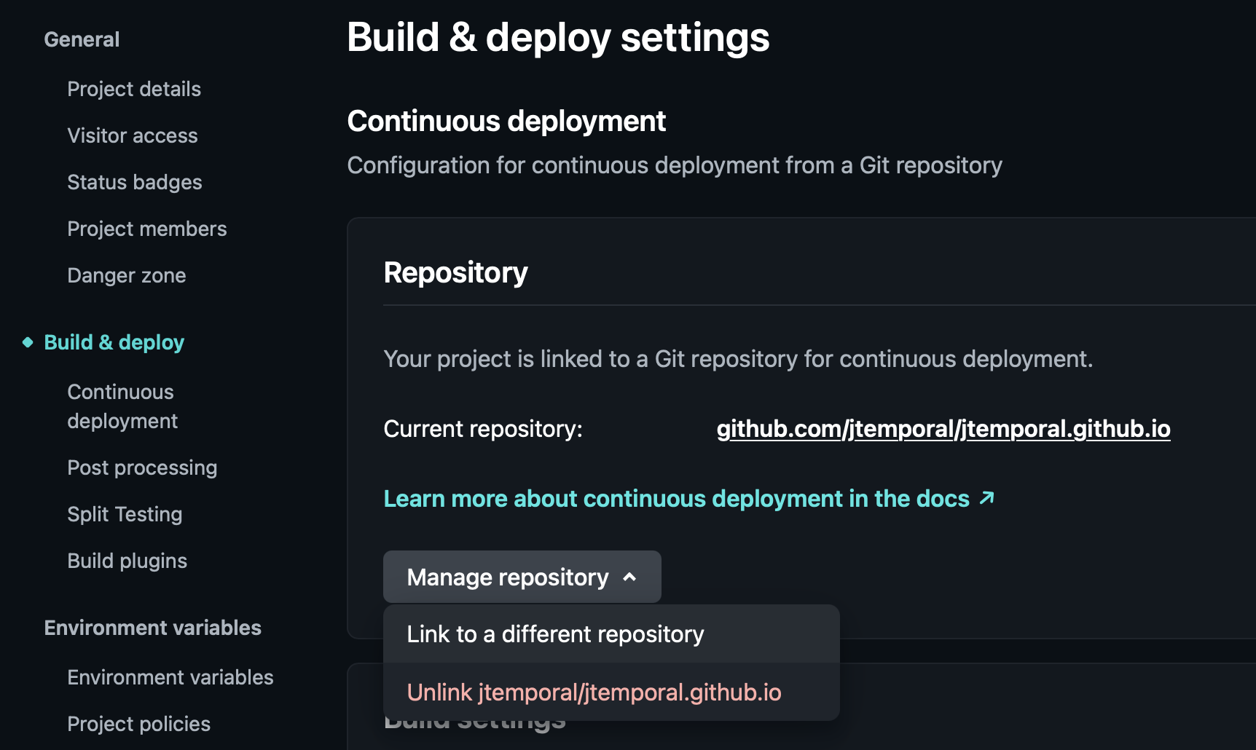Select Project members in sidebar

tap(147, 229)
